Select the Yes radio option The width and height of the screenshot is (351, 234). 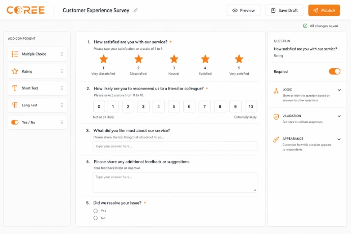[96, 211]
